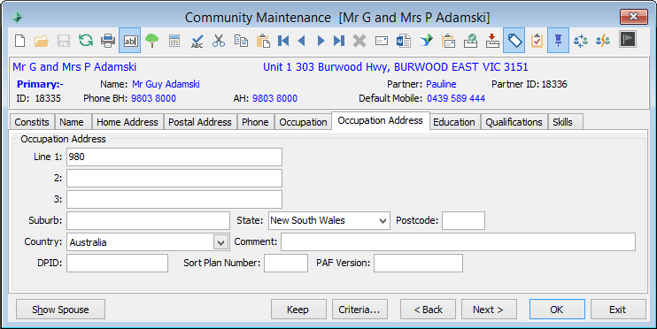Open the Criteria... dialog button
Viewport: 657px width, 329px height.
[x=359, y=310]
